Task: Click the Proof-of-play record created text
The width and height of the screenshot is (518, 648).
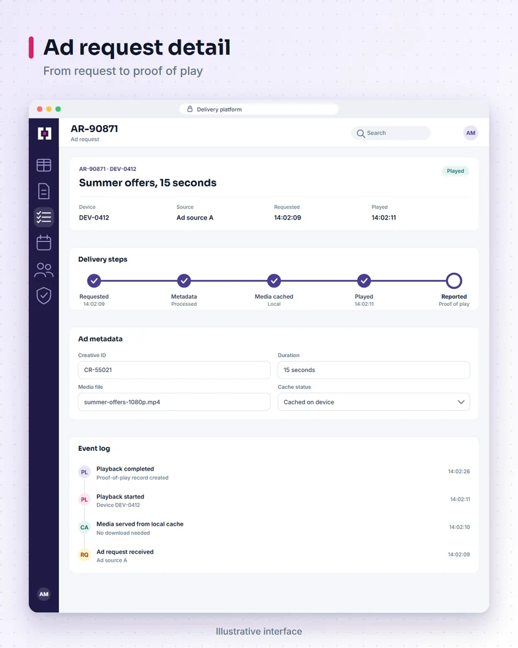Action: [133, 478]
